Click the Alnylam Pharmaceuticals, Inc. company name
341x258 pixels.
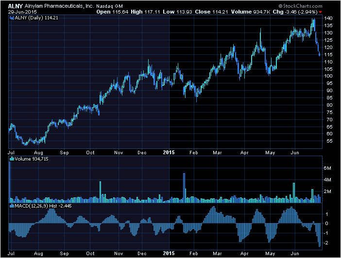(59, 6)
